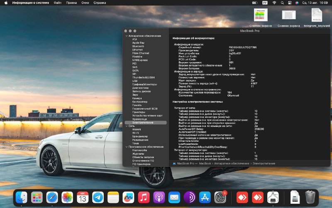Open the purple browser icon beside Mail
Image resolution: width=332 pixels, height=208 pixels.
(x=190, y=197)
